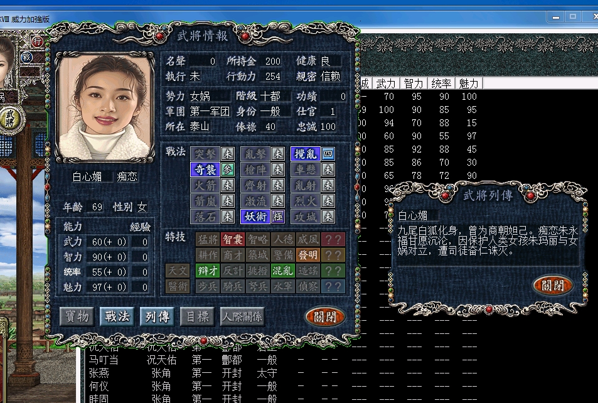This screenshot has height=403, width=598.
Task: Click the 槍陣 tactic
Action: coord(255,170)
